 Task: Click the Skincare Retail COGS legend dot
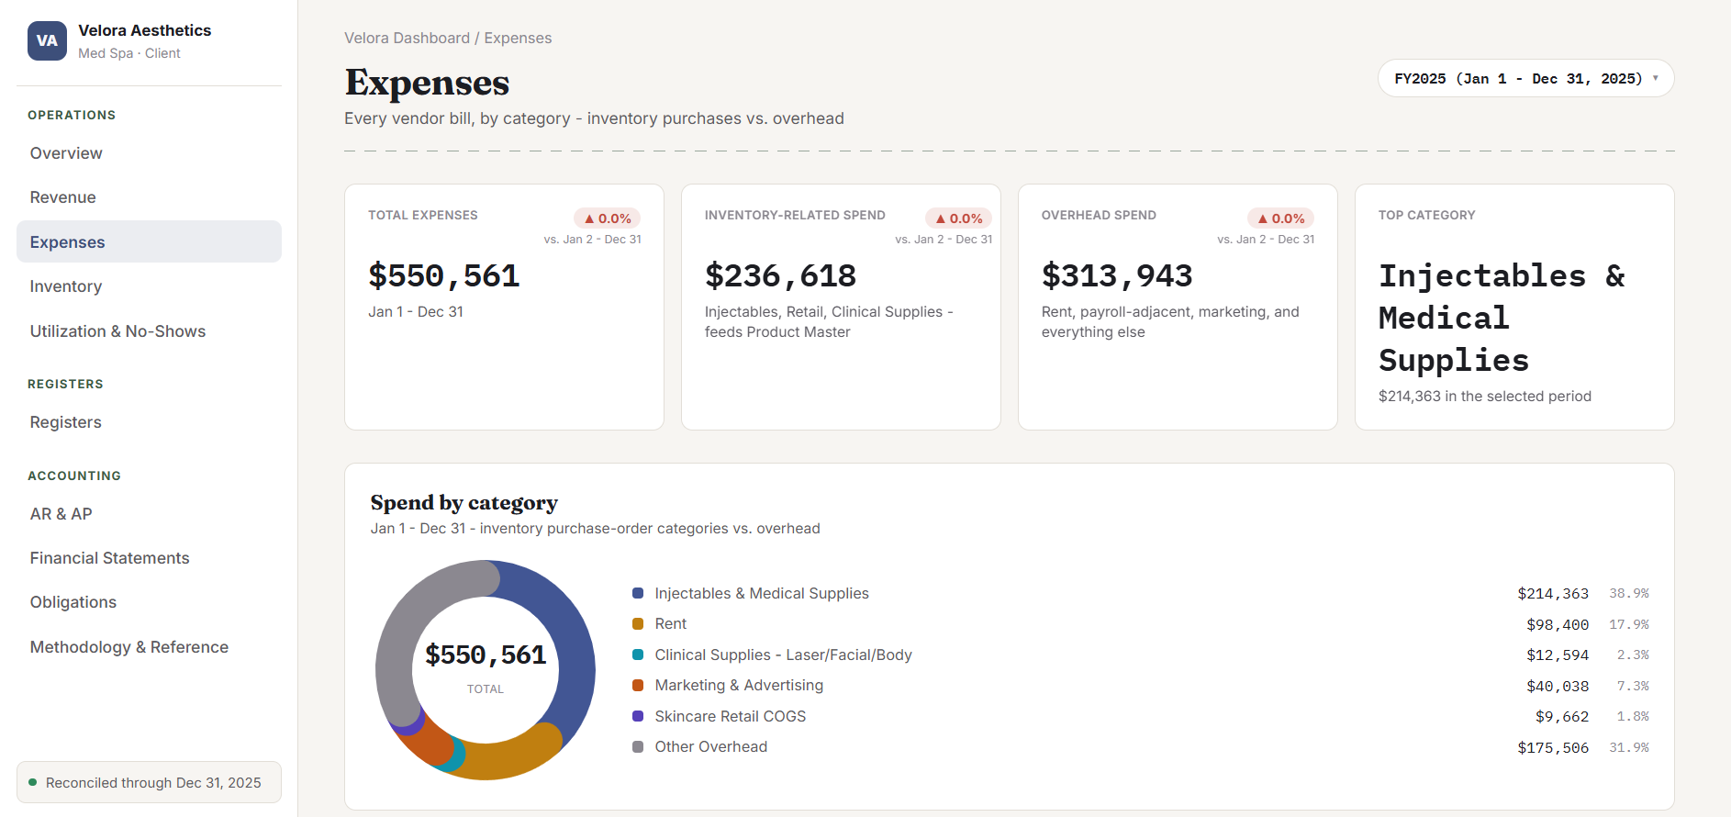tap(638, 717)
